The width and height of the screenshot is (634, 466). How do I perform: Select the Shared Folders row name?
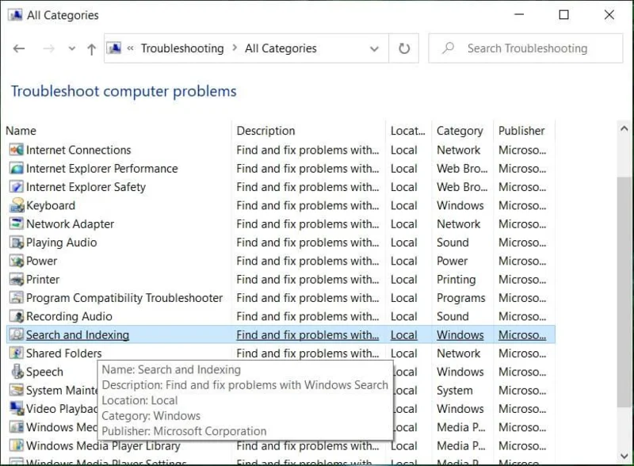click(x=64, y=353)
